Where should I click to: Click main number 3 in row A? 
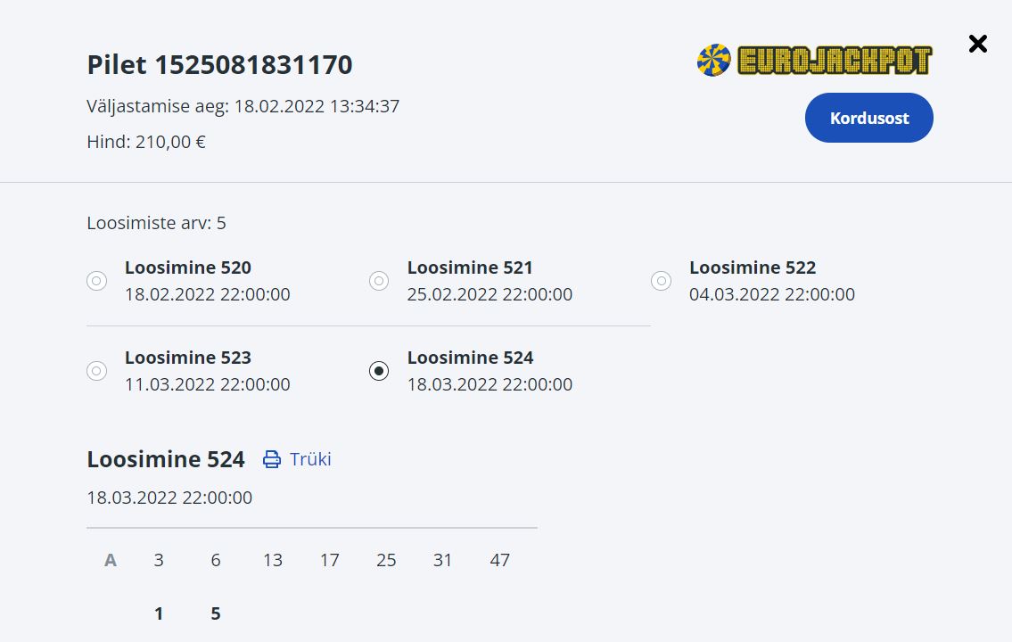[x=159, y=560]
